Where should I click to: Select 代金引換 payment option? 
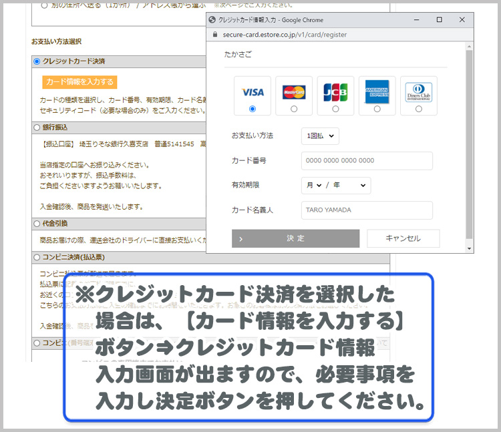click(37, 224)
